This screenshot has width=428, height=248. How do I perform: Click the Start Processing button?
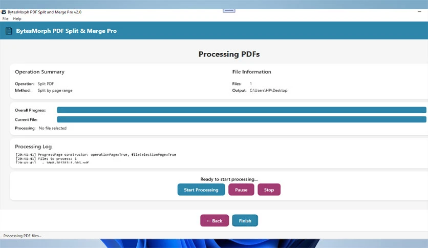click(201, 190)
